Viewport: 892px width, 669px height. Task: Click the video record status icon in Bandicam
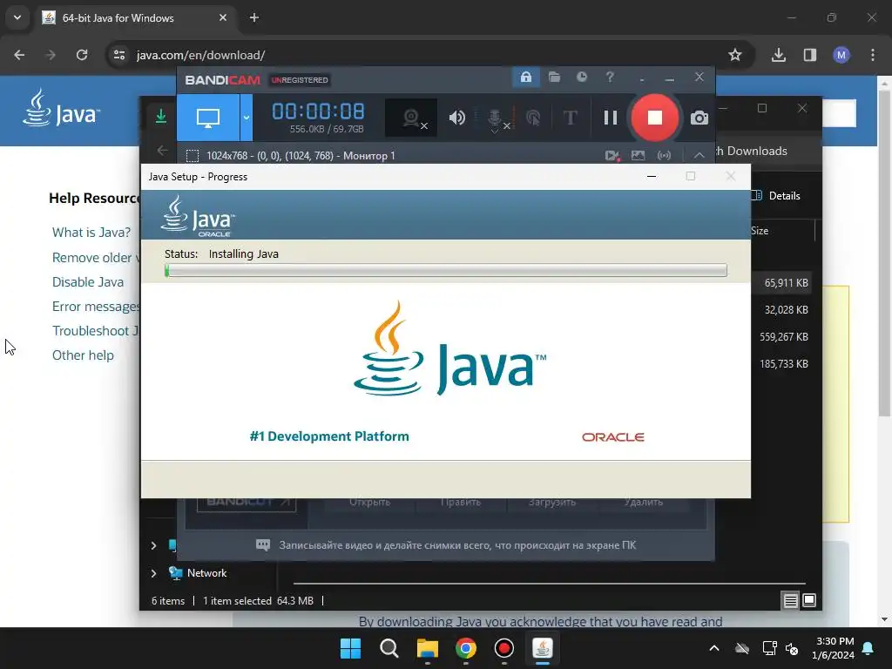click(x=612, y=155)
